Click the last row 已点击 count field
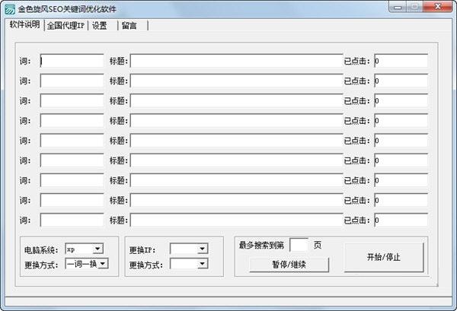 pyautogui.click(x=401, y=220)
